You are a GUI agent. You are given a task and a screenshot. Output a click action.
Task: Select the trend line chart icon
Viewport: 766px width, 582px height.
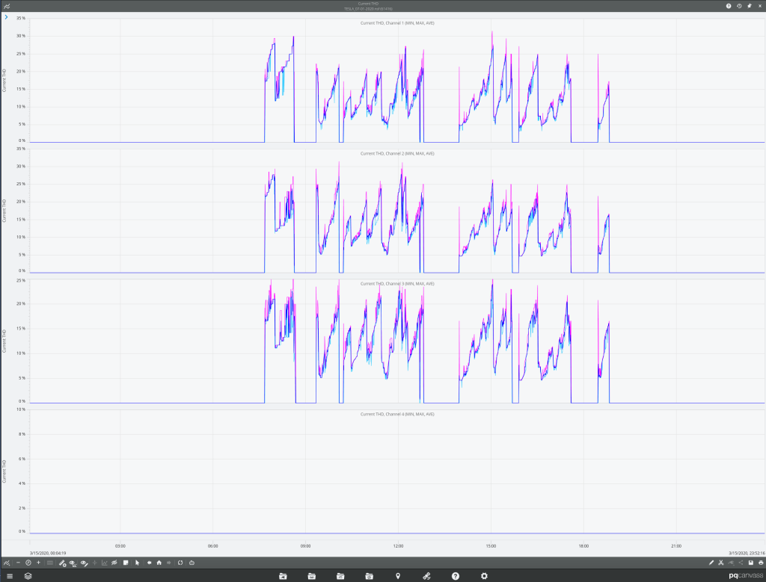[105, 563]
